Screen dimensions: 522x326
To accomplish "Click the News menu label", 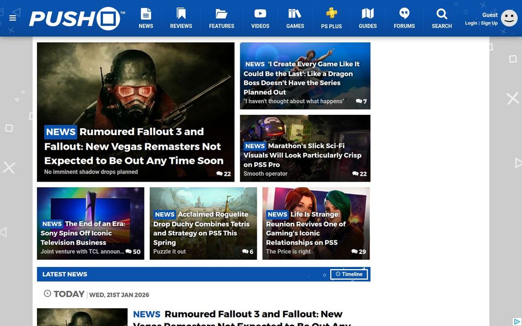I will (x=146, y=26).
